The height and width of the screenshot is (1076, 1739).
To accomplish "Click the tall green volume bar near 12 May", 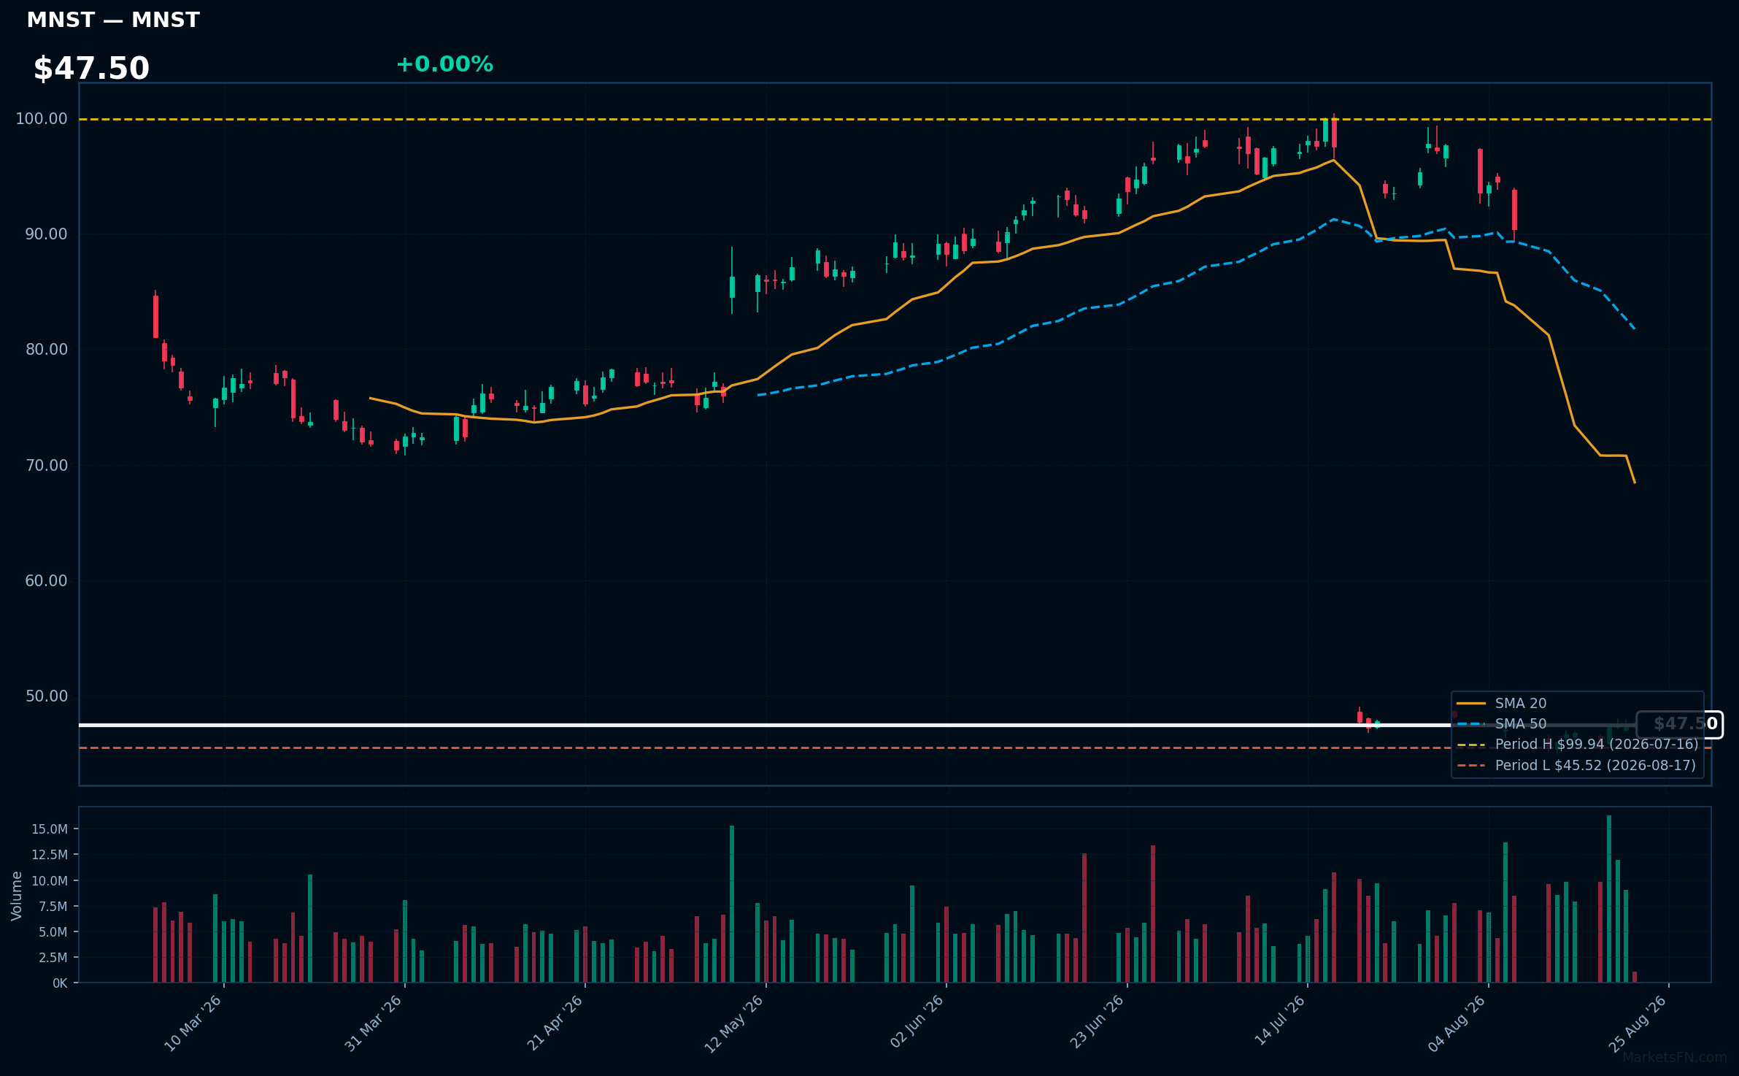I will 732,904.
